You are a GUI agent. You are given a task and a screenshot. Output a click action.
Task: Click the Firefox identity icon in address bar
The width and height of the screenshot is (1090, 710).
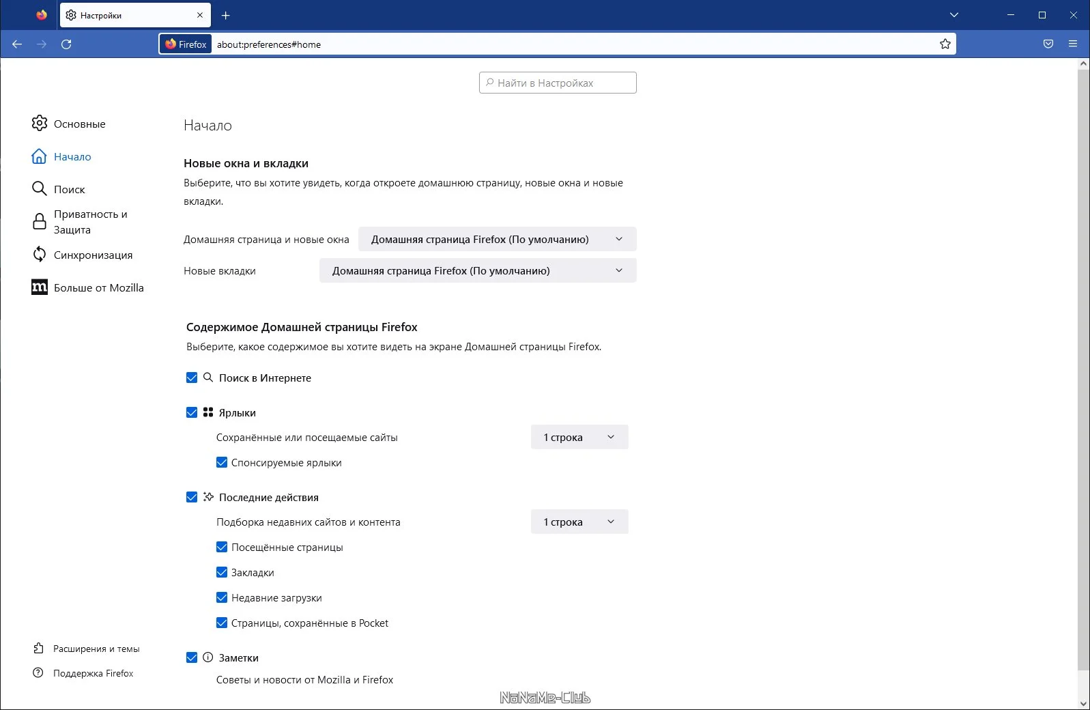(x=186, y=44)
